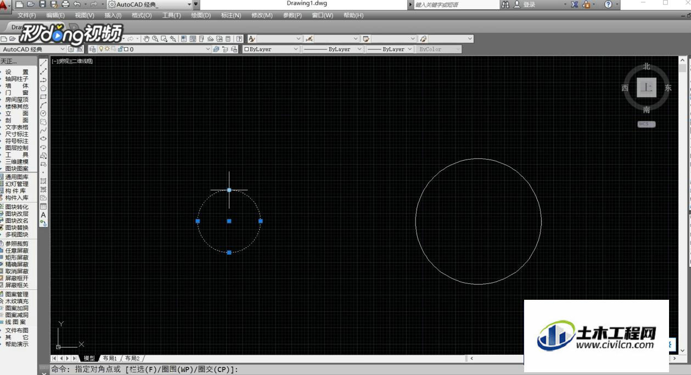Open 文字表格 in the 天正 panel
The image size is (691, 375).
tap(17, 127)
